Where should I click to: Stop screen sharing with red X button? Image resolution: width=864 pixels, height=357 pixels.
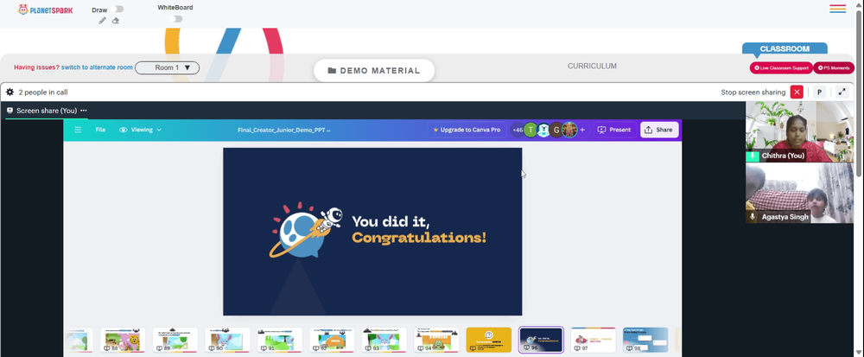click(797, 92)
